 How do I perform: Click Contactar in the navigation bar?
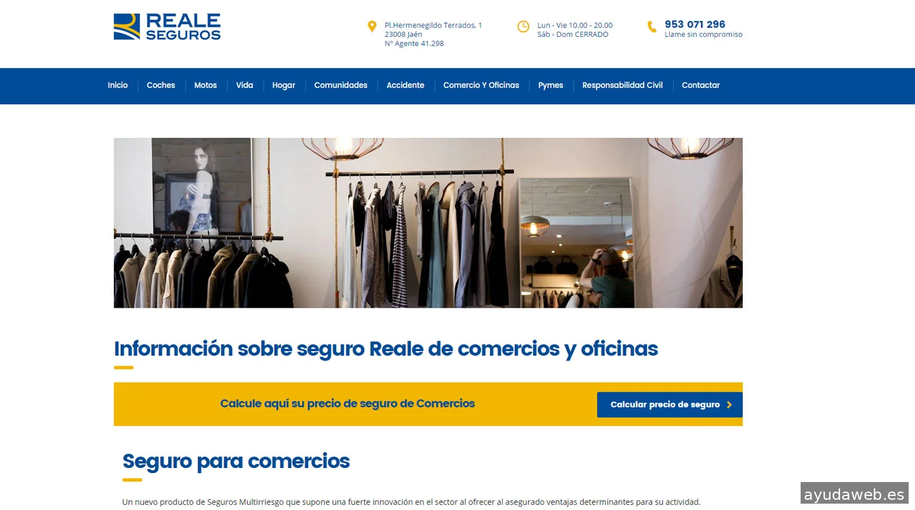[701, 85]
